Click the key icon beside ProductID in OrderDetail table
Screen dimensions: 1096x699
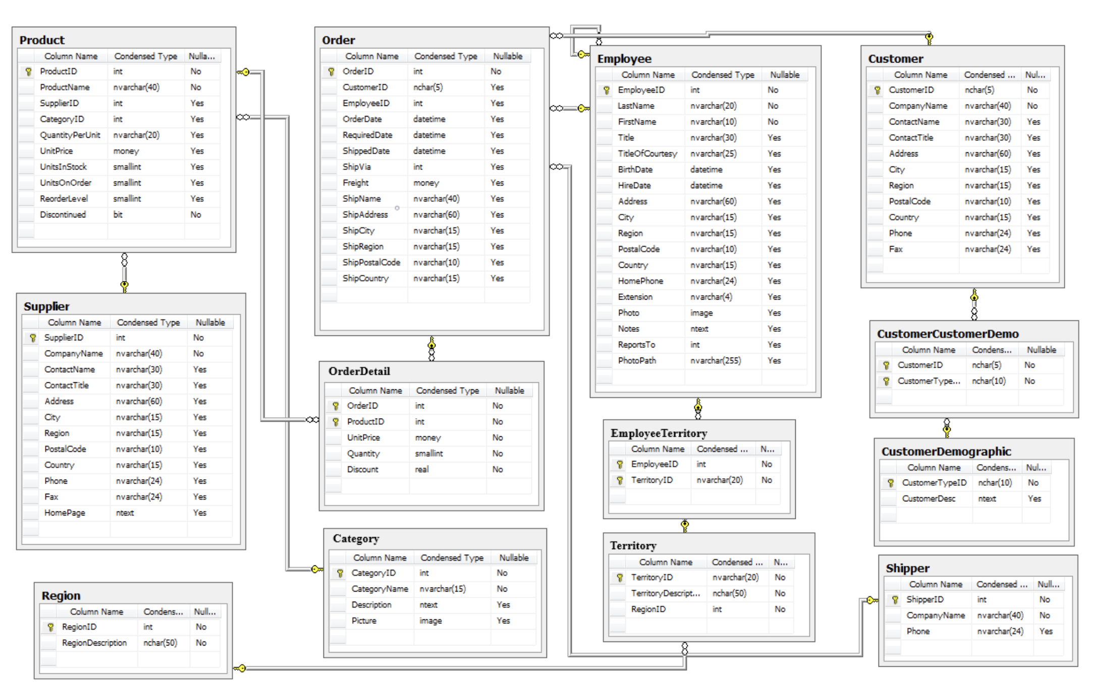pyautogui.click(x=336, y=422)
